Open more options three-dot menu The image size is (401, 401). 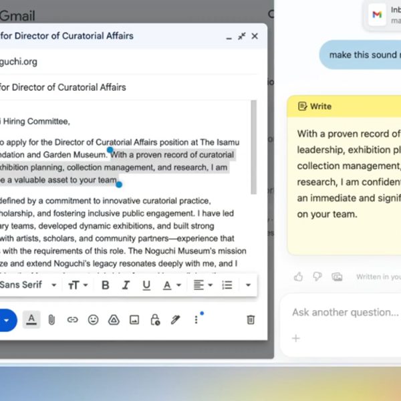[x=196, y=319]
